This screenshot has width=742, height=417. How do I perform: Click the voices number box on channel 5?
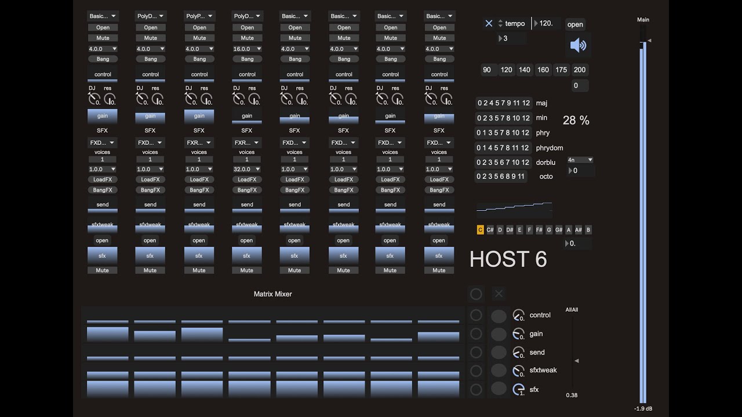coord(294,159)
